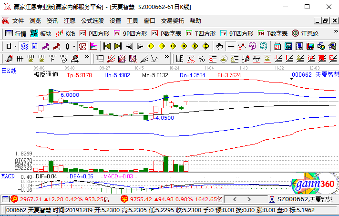Click the magenta-teal volume profile icon
Viewport: 339px width, 216px height.
93,46
